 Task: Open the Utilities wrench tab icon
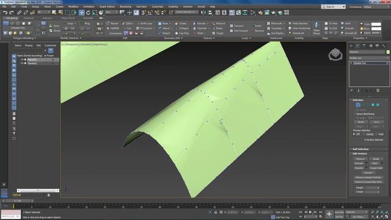coord(384,46)
